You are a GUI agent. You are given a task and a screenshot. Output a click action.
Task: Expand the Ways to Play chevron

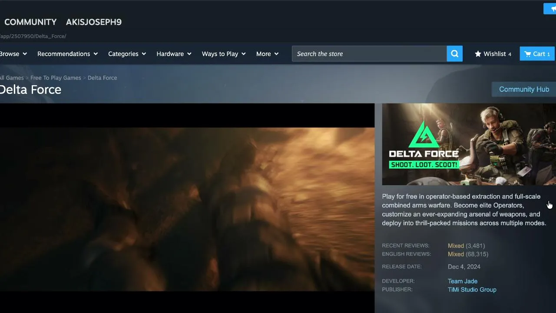point(243,54)
